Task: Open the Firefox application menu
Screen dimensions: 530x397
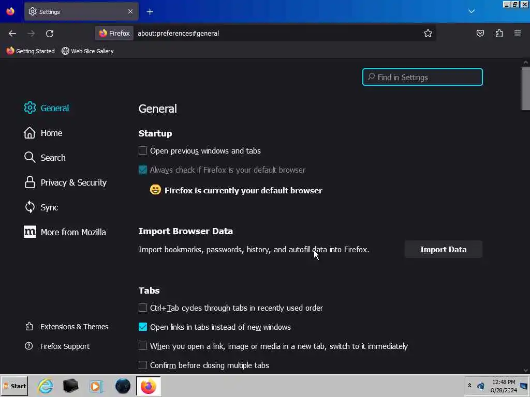Action: [x=518, y=33]
